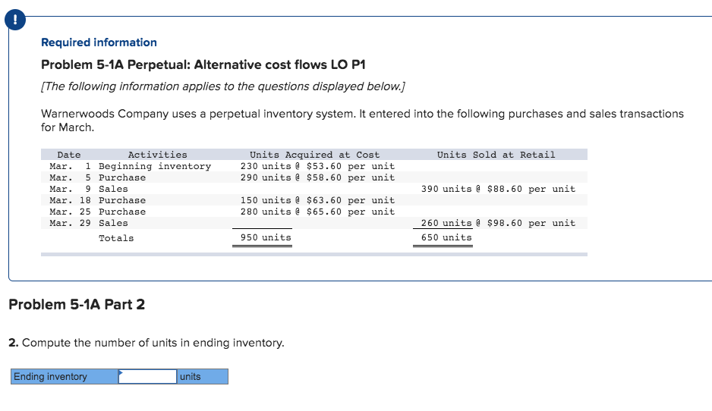Screen dimensions: 712x411
Task: Click the 'Activities' column header
Action: pyautogui.click(x=157, y=155)
